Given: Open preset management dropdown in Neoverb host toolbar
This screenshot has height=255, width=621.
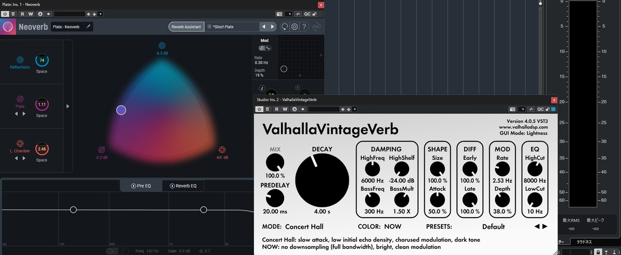Looking at the screenshot, I should (x=100, y=13).
